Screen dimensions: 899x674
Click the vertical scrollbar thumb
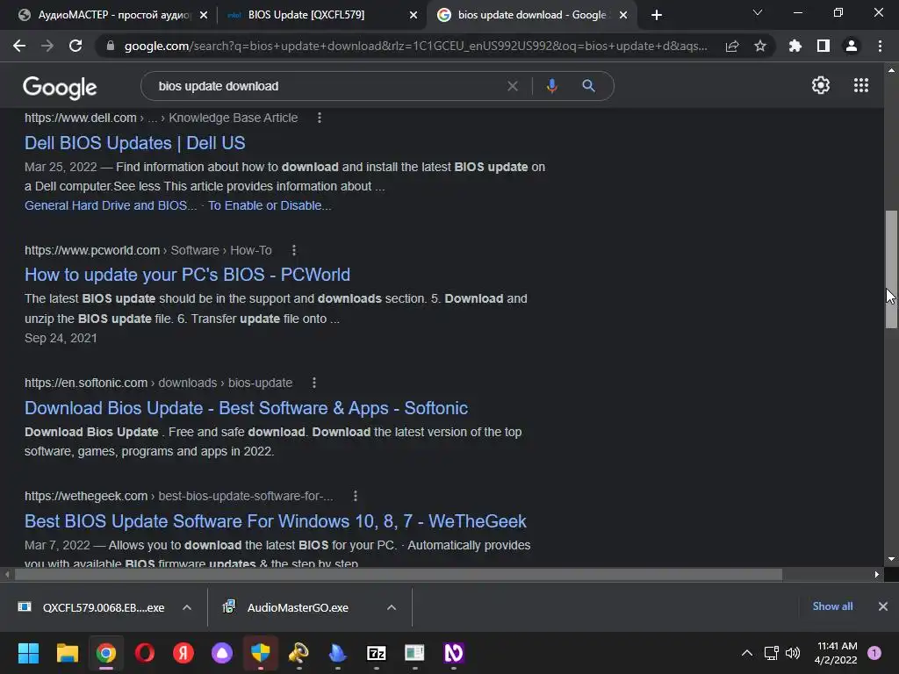(891, 269)
